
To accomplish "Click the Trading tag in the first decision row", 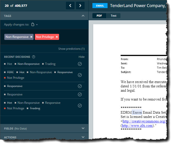I will [50, 64].
